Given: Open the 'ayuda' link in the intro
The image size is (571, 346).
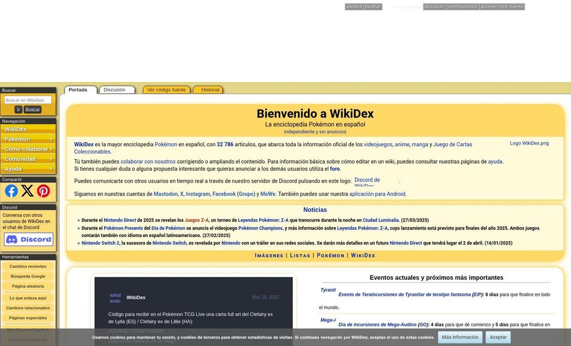Looking at the screenshot, I should [495, 162].
